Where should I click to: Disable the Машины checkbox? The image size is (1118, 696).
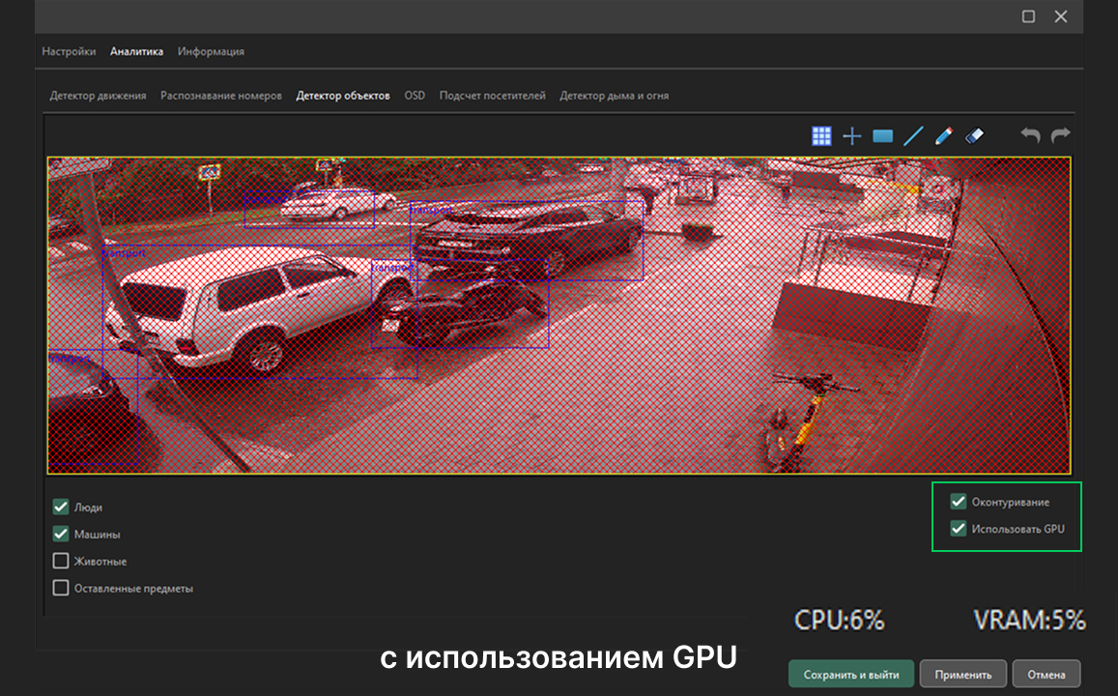pos(61,534)
